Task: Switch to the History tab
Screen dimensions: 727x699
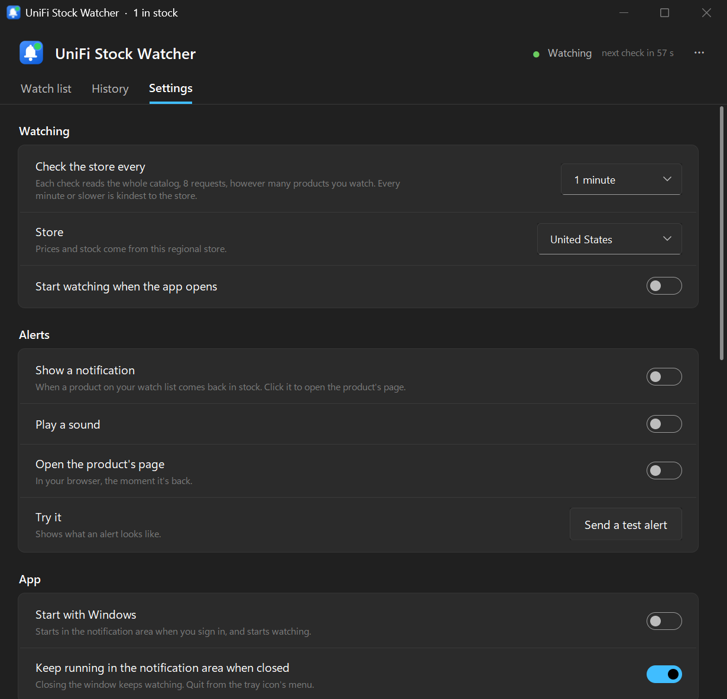Action: (x=110, y=89)
